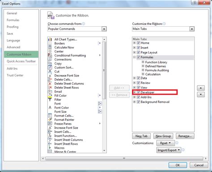Go to the General options page
Image resolution: width=212 pixels, height=172 pixels.
point(12,13)
